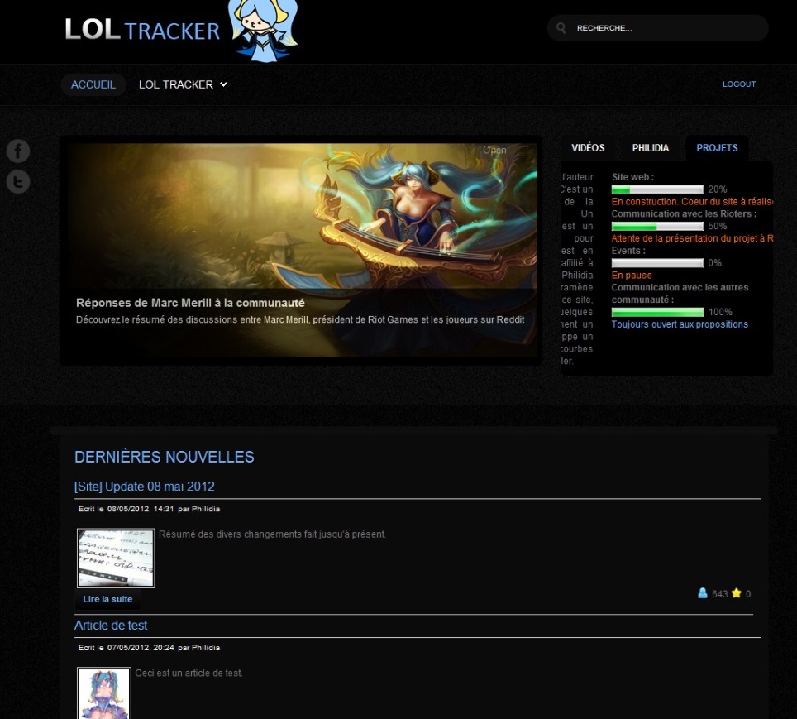Open the Twitter social icon

pos(18,182)
